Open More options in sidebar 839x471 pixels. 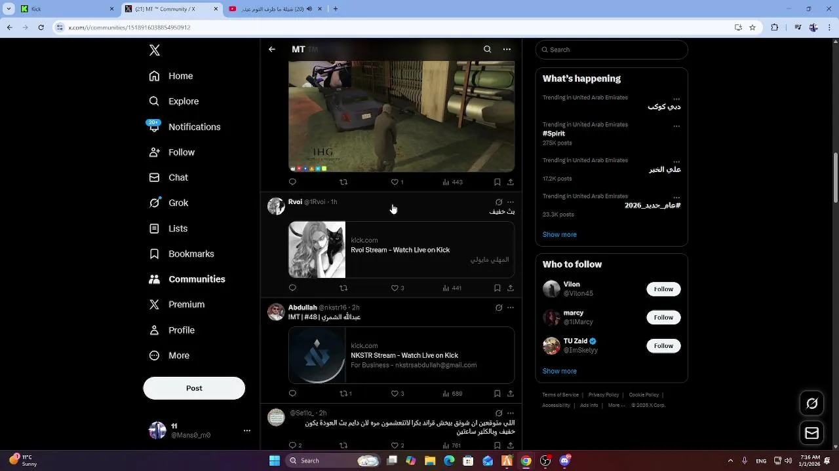click(x=169, y=355)
